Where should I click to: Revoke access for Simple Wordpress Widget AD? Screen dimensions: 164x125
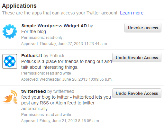pos(143,28)
